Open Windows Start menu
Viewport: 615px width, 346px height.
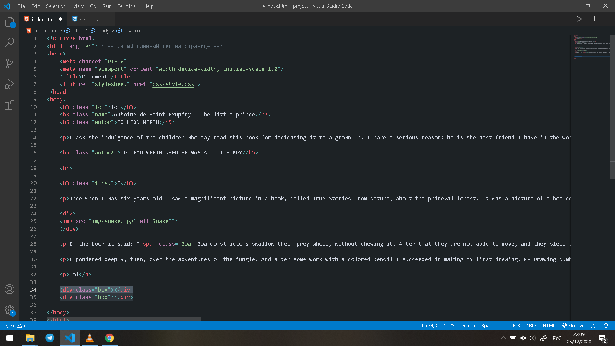(x=10, y=338)
